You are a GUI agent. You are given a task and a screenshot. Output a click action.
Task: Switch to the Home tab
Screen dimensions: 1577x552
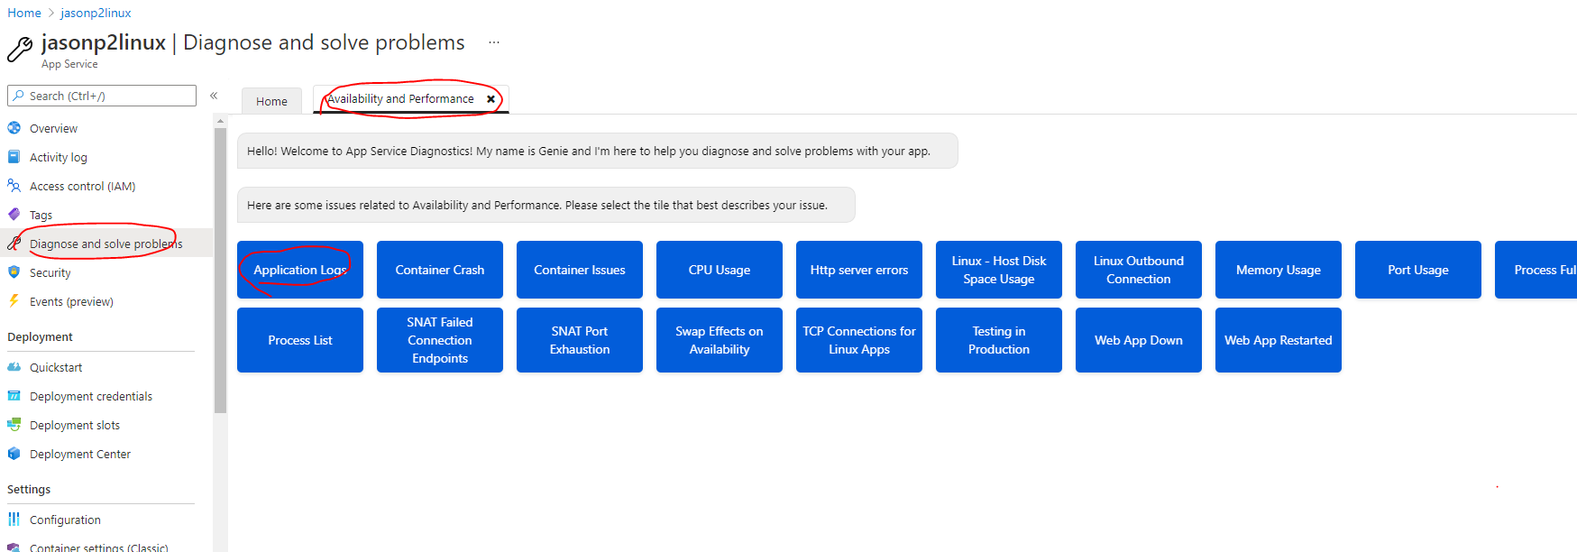(271, 101)
